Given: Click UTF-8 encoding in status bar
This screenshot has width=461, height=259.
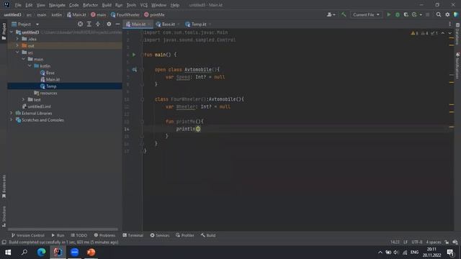Looking at the screenshot, I should tap(417, 242).
